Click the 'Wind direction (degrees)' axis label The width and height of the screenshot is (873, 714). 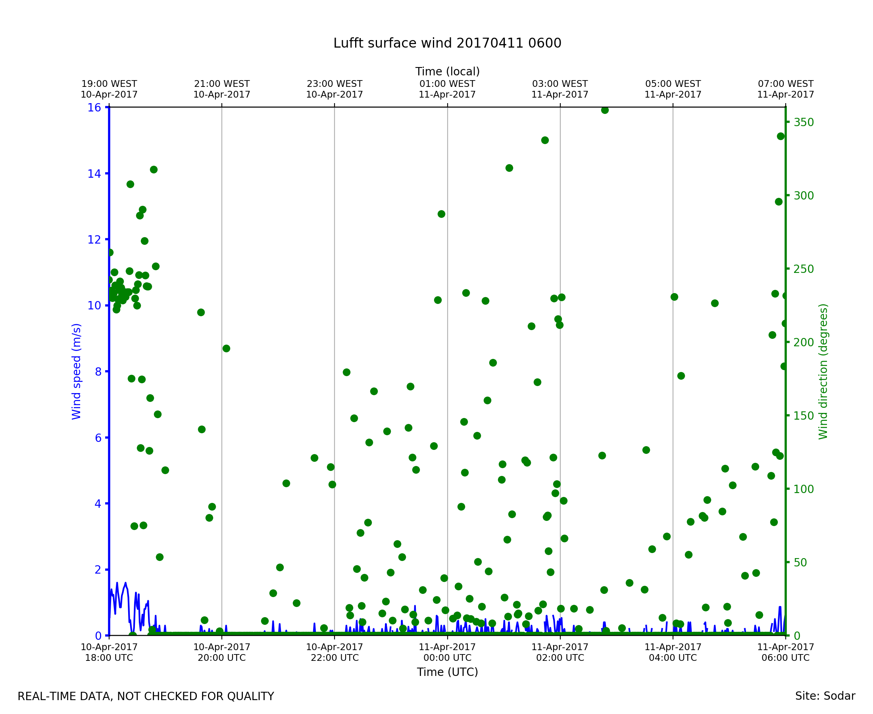pyautogui.click(x=823, y=371)
